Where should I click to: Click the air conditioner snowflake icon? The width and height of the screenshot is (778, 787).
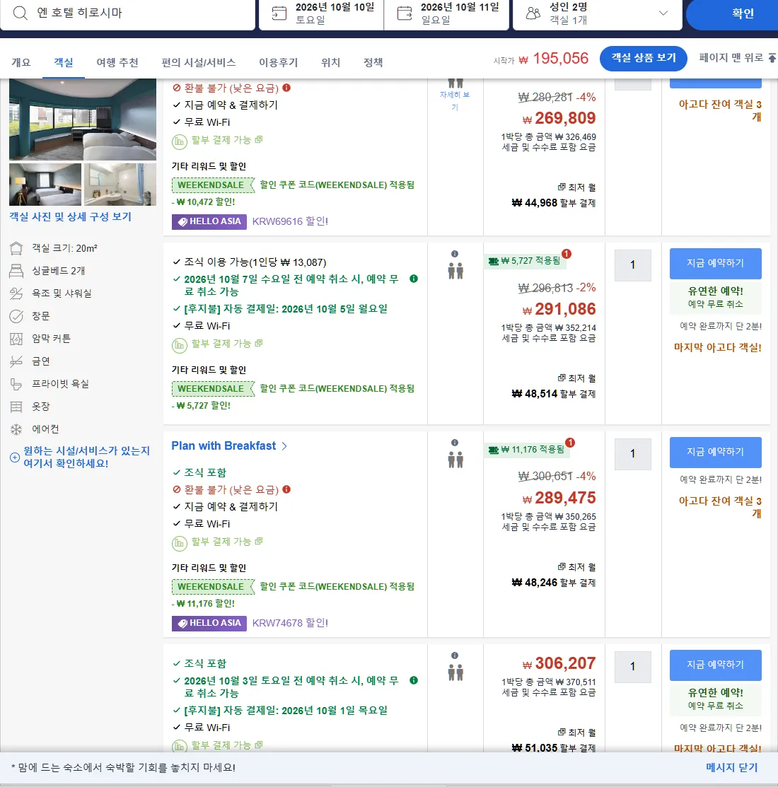[x=16, y=429]
